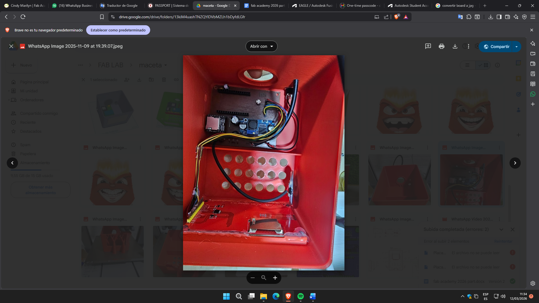
Task: Click the print icon in preview toolbar
Action: click(441, 46)
